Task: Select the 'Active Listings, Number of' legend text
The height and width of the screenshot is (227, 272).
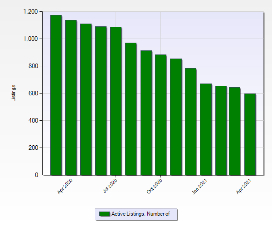Action: 141,214
